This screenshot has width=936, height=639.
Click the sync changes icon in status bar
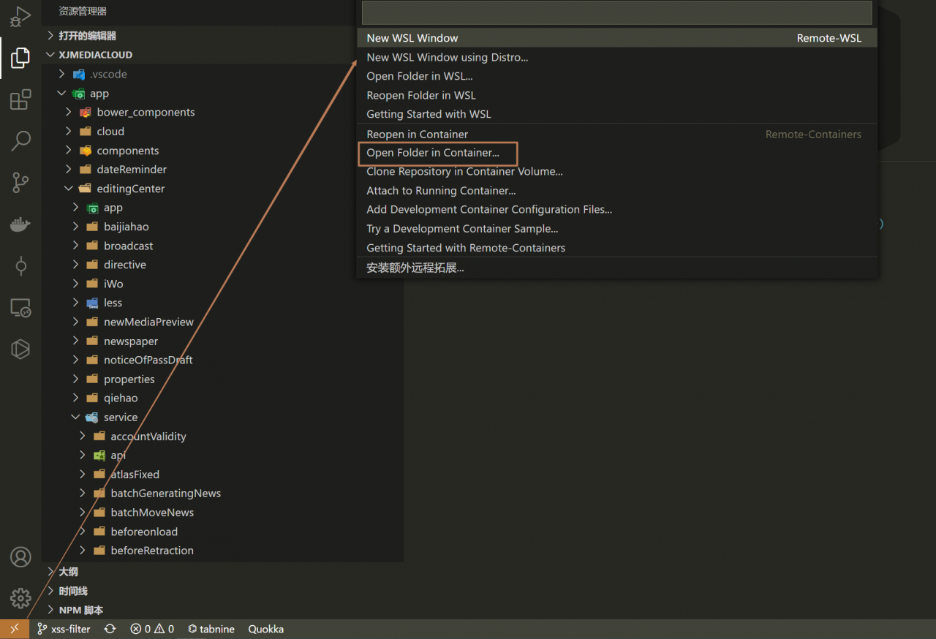(x=110, y=629)
